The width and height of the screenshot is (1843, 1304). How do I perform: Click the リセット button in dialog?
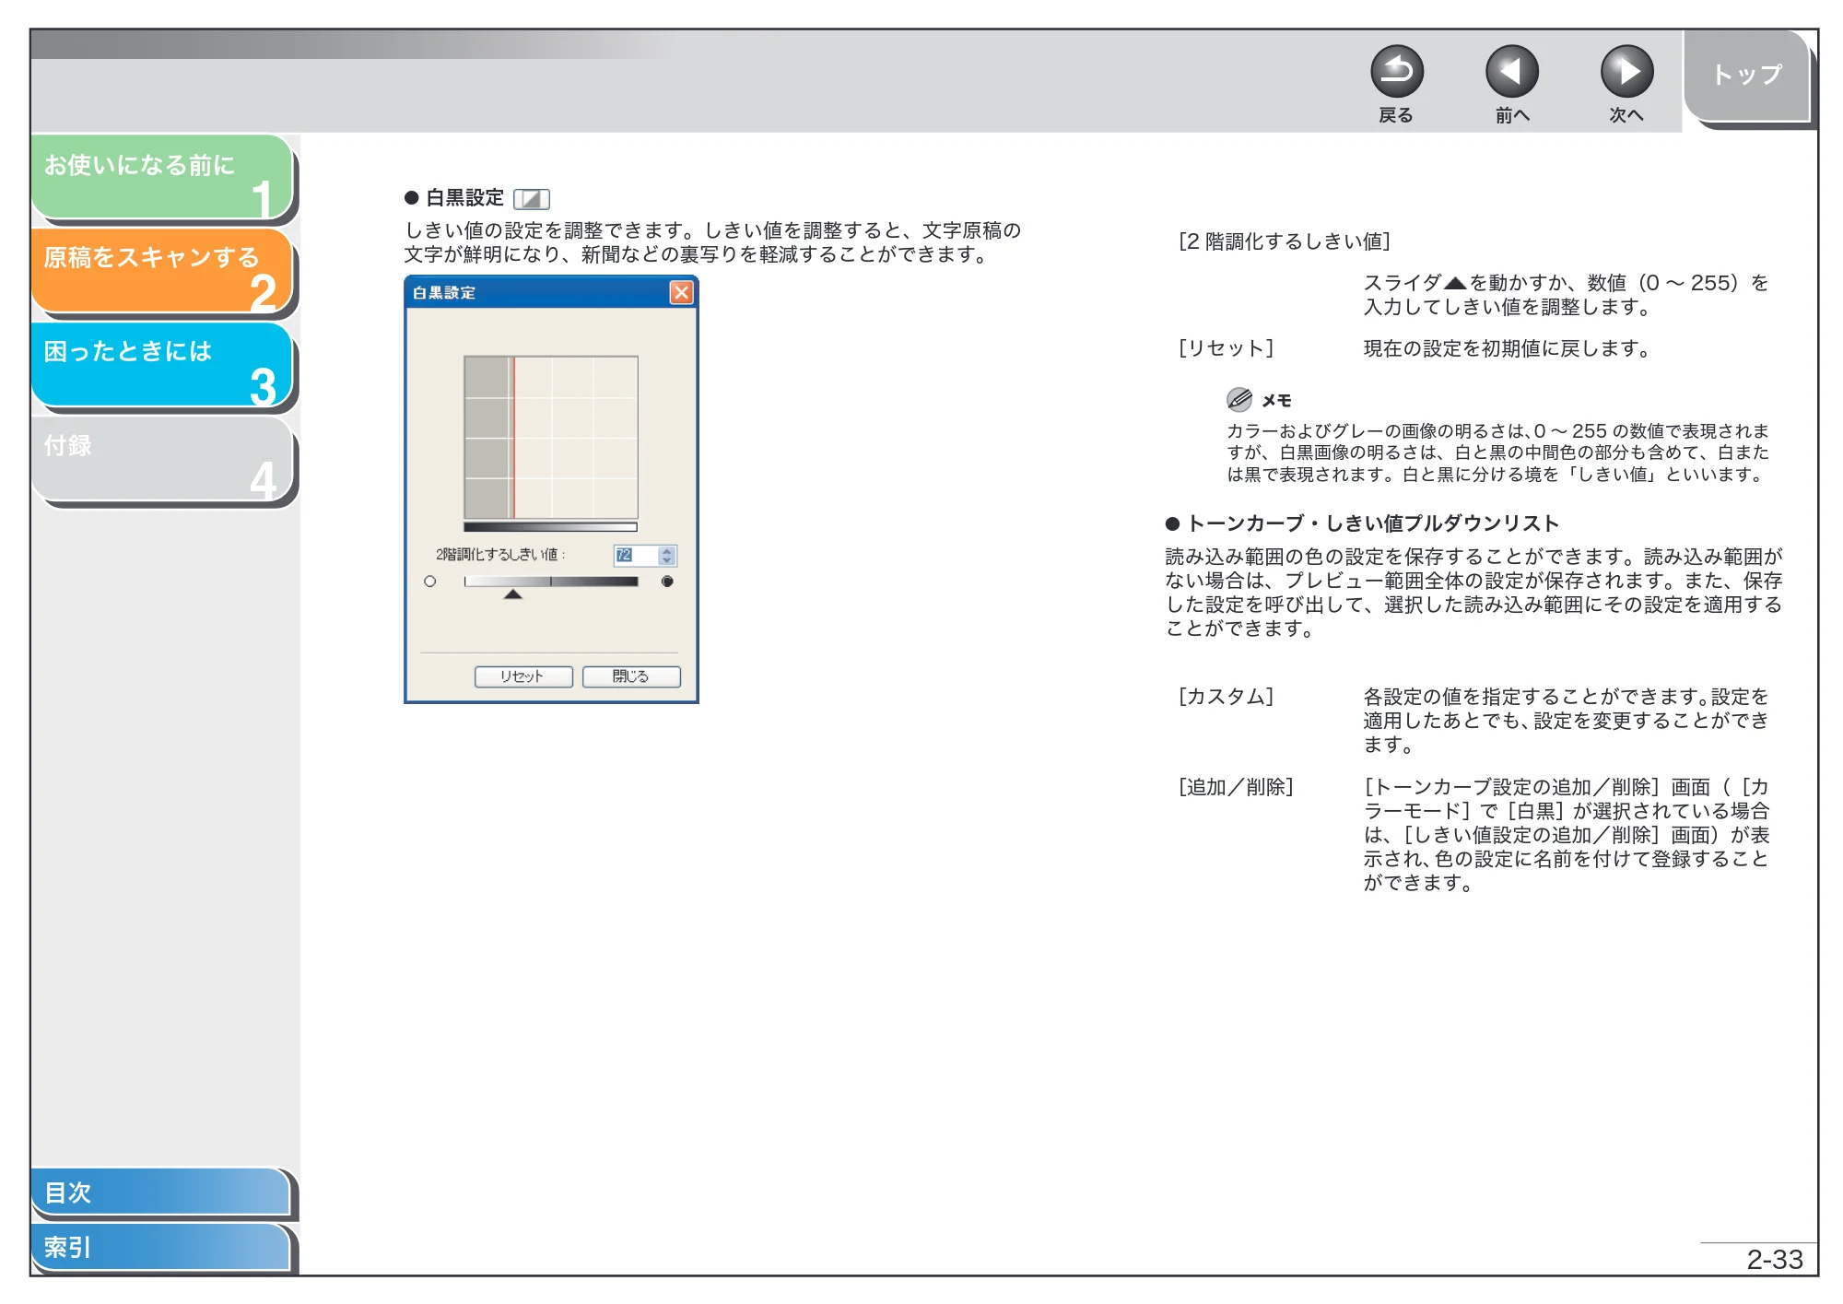[523, 676]
